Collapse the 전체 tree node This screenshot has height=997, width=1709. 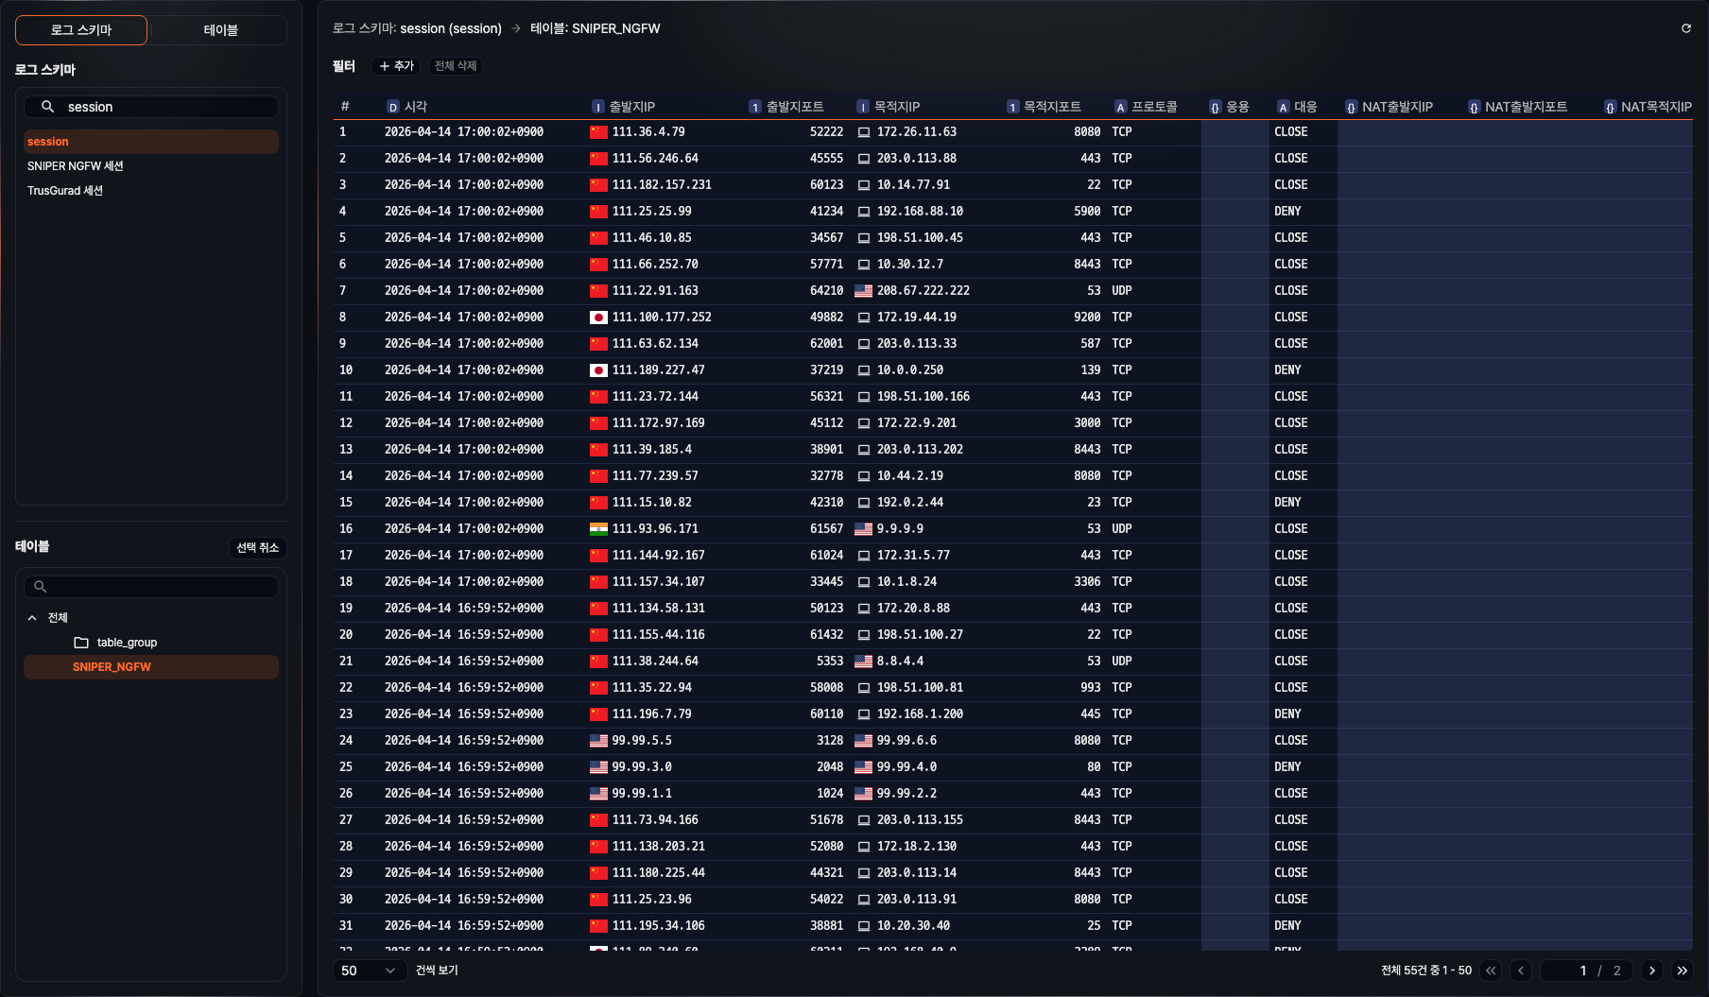coord(32,618)
